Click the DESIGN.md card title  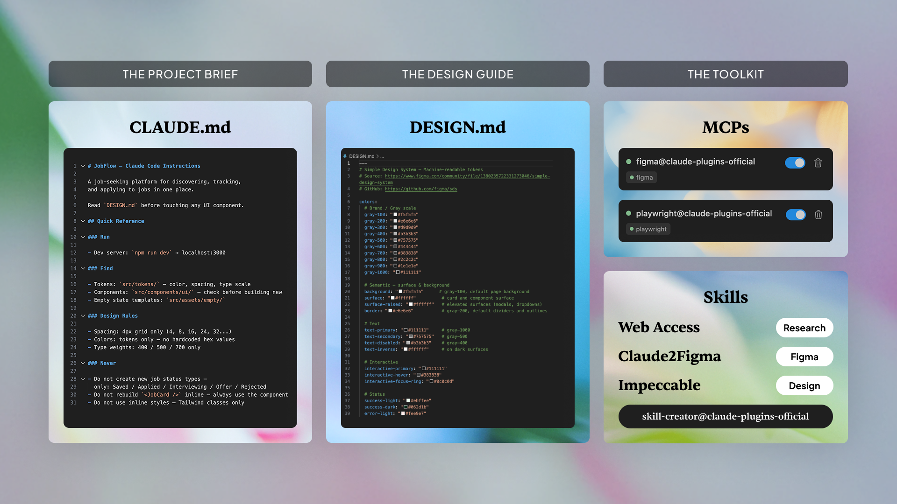[x=458, y=127]
